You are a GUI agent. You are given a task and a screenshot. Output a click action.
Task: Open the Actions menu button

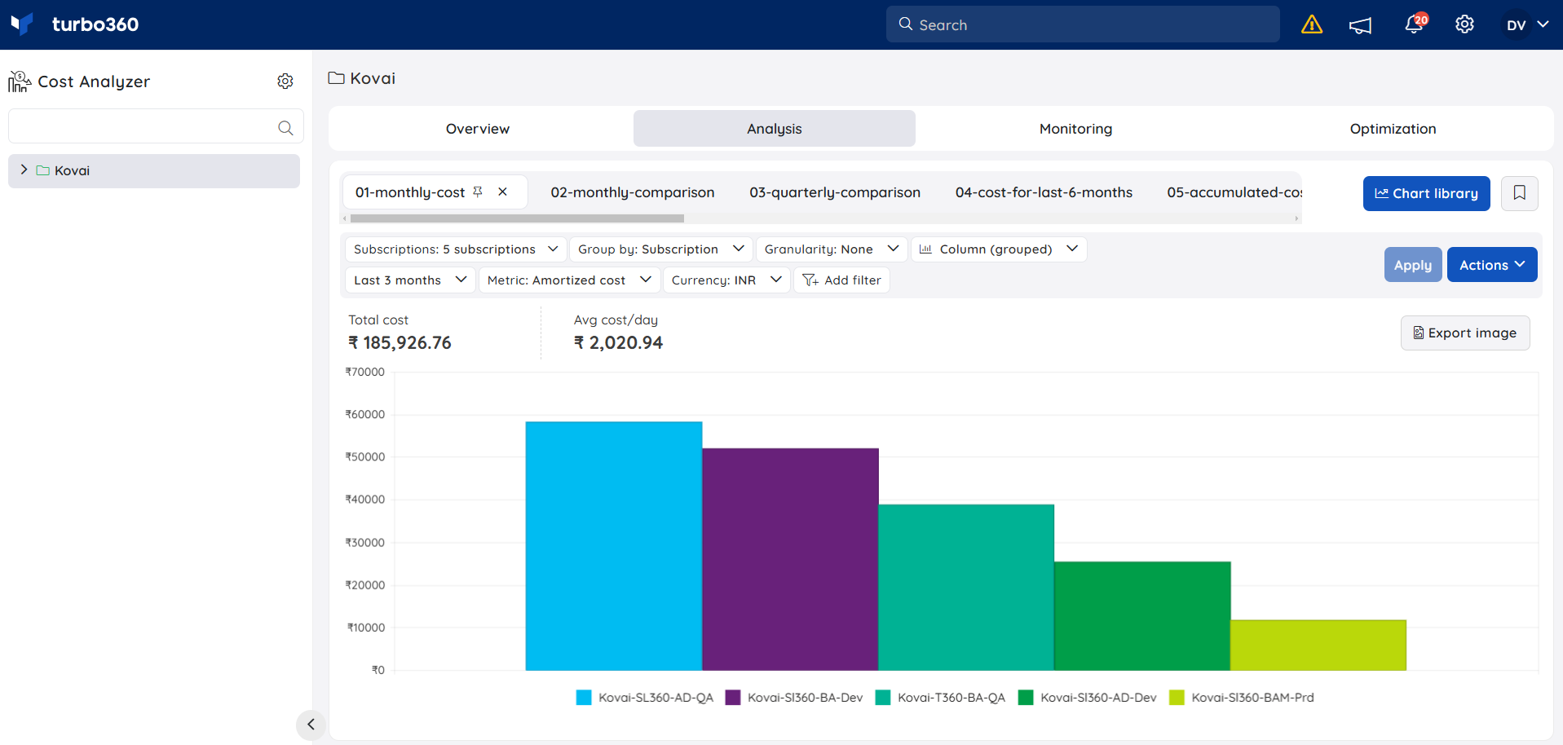point(1491,265)
